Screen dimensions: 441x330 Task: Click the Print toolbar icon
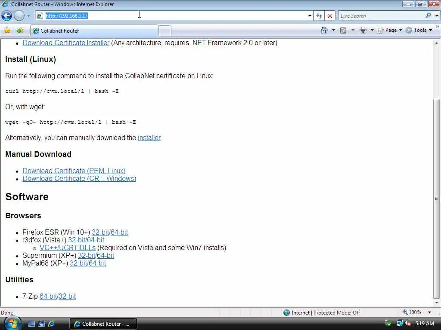pyautogui.click(x=363, y=30)
